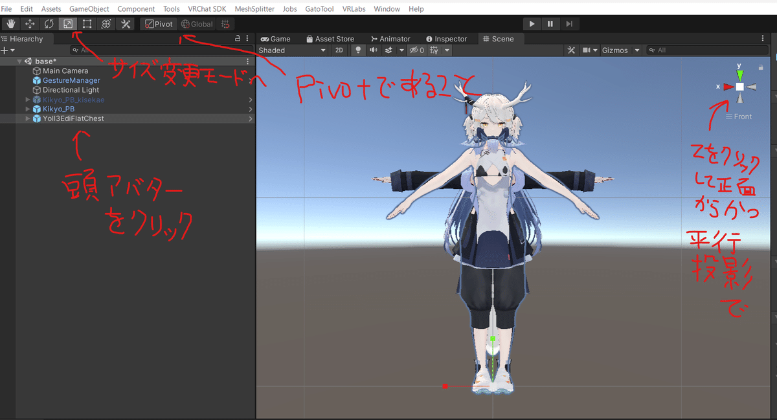Start Play mode
777x420 pixels.
click(532, 24)
